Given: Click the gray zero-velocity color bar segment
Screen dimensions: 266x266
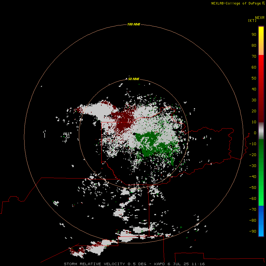Looking at the screenshot, I should (x=261, y=131).
